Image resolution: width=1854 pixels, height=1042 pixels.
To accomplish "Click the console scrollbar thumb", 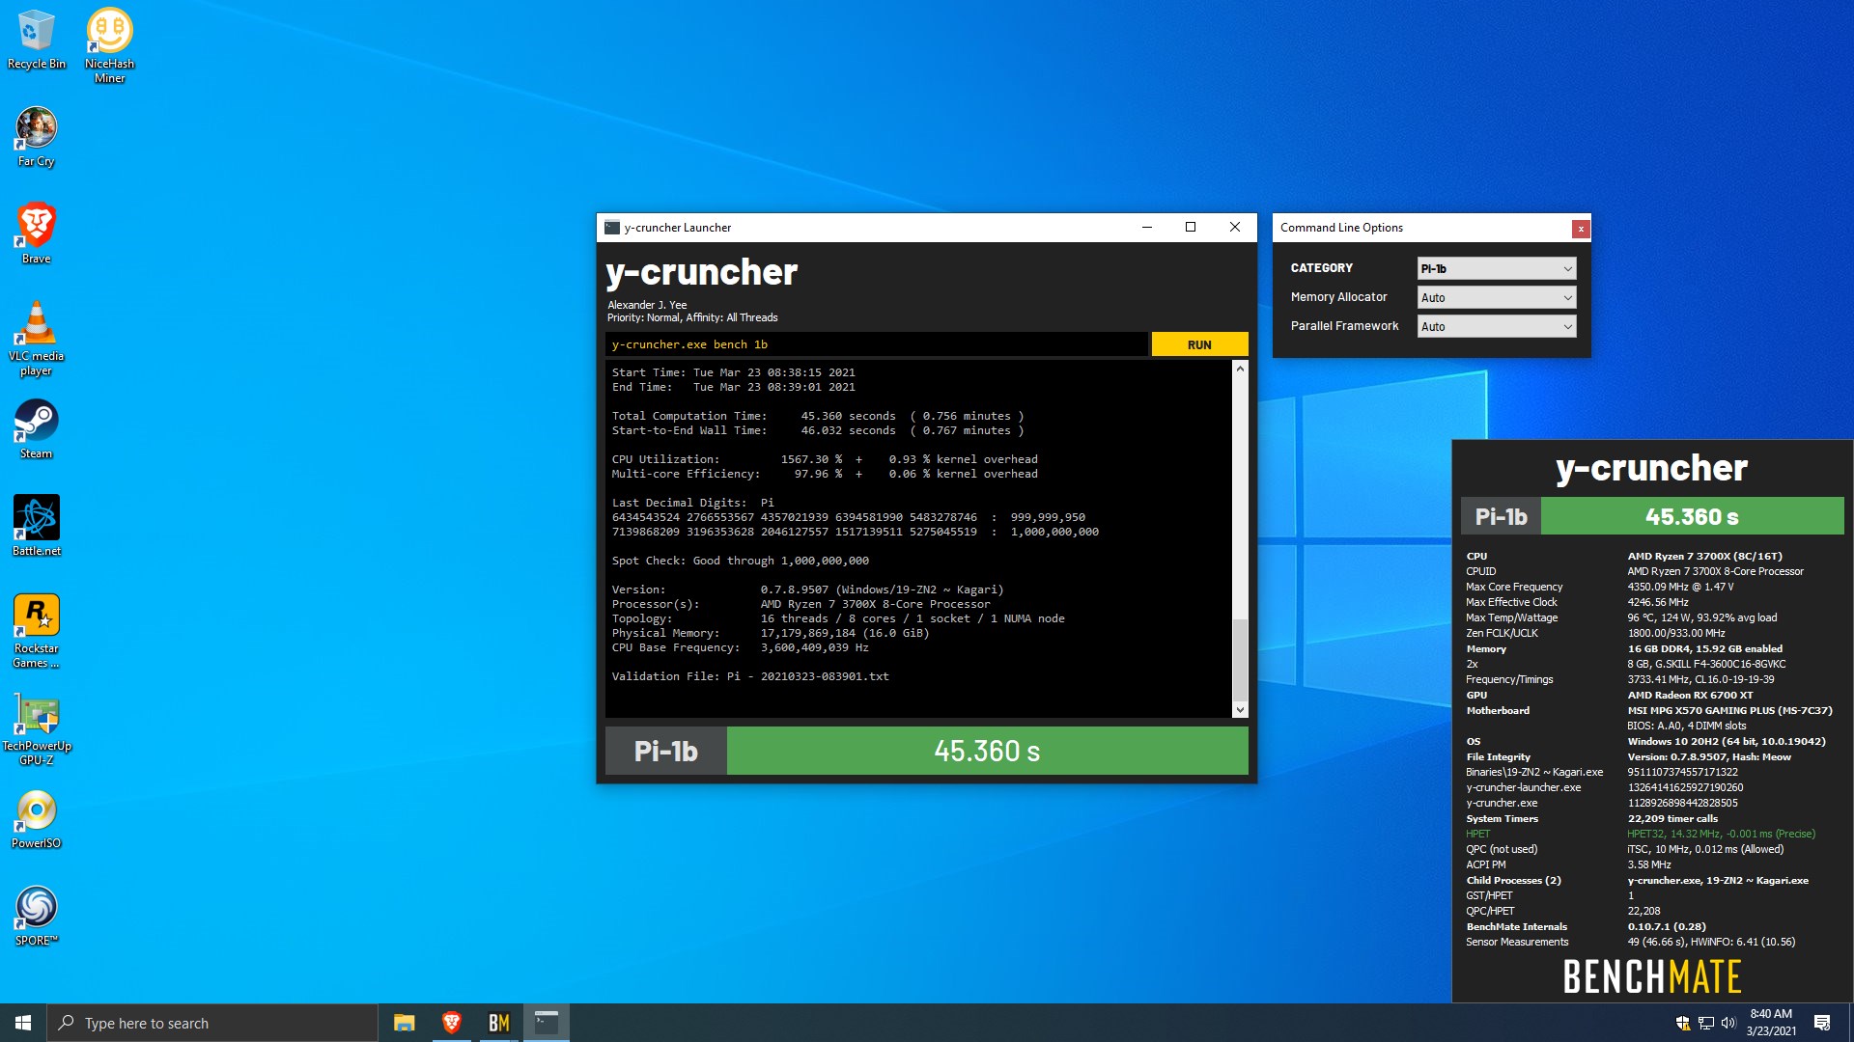I will [x=1240, y=659].
